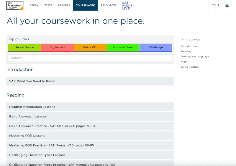236x166 pixels.
Task: Toggle the Secret Sauce topic filter
Action: coord(24,47)
